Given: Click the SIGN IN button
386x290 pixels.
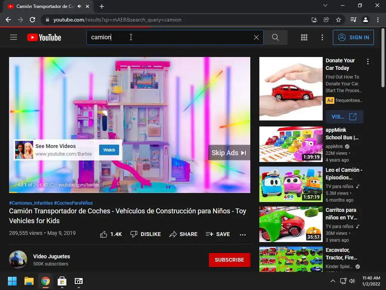Looking at the screenshot, I should point(353,37).
